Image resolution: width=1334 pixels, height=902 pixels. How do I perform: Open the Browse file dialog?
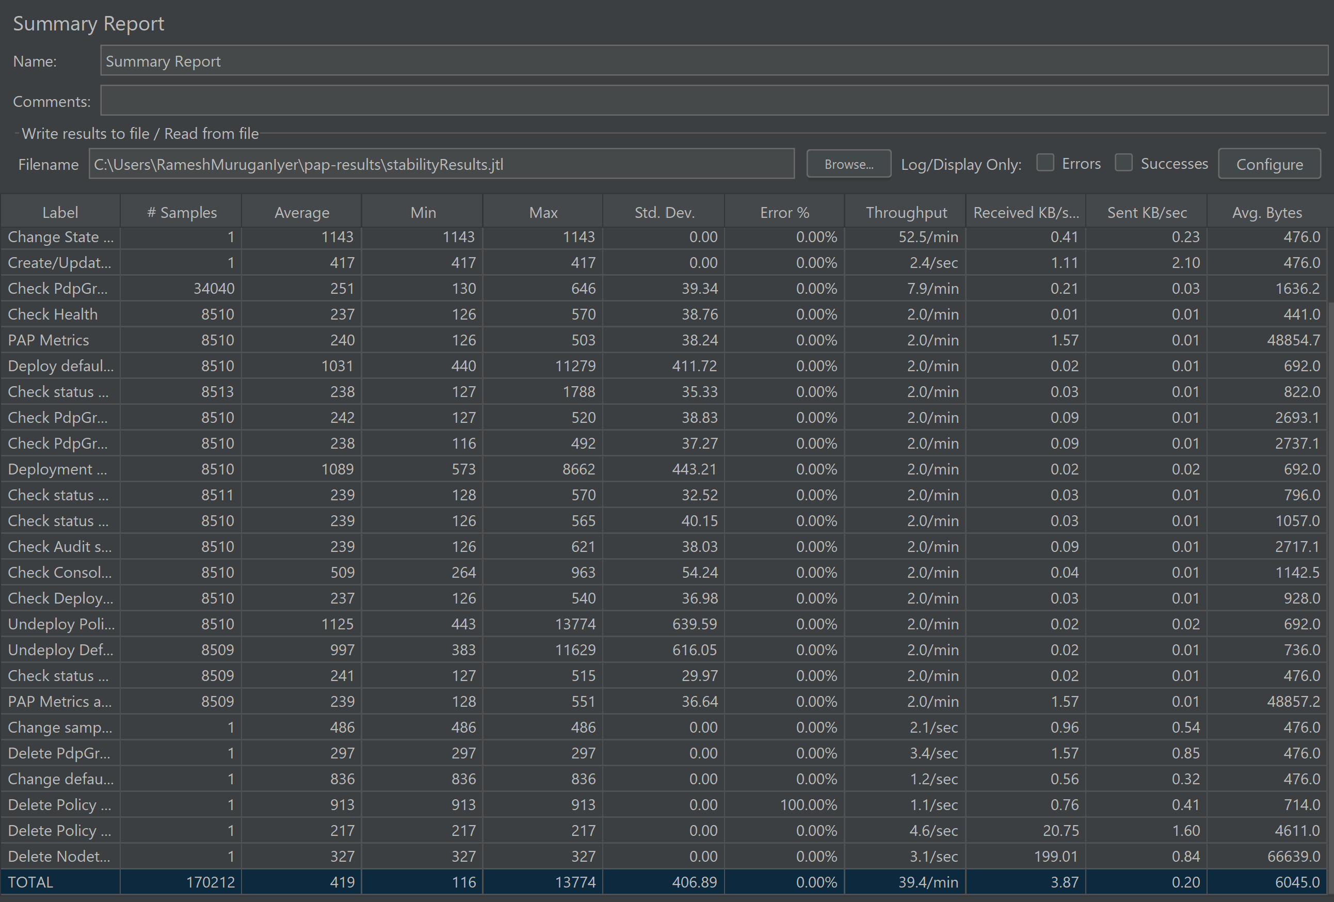848,164
